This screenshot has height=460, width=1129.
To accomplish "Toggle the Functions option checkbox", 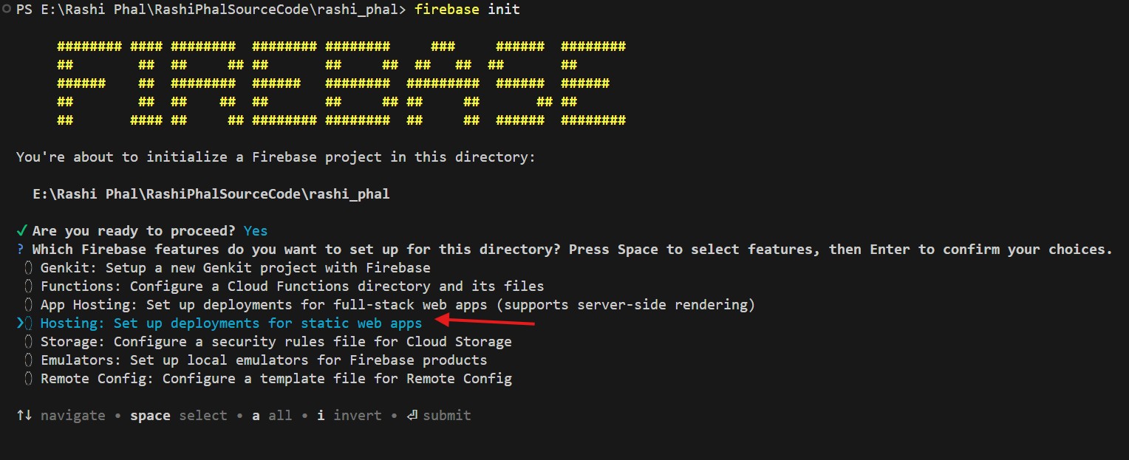I will (x=28, y=286).
